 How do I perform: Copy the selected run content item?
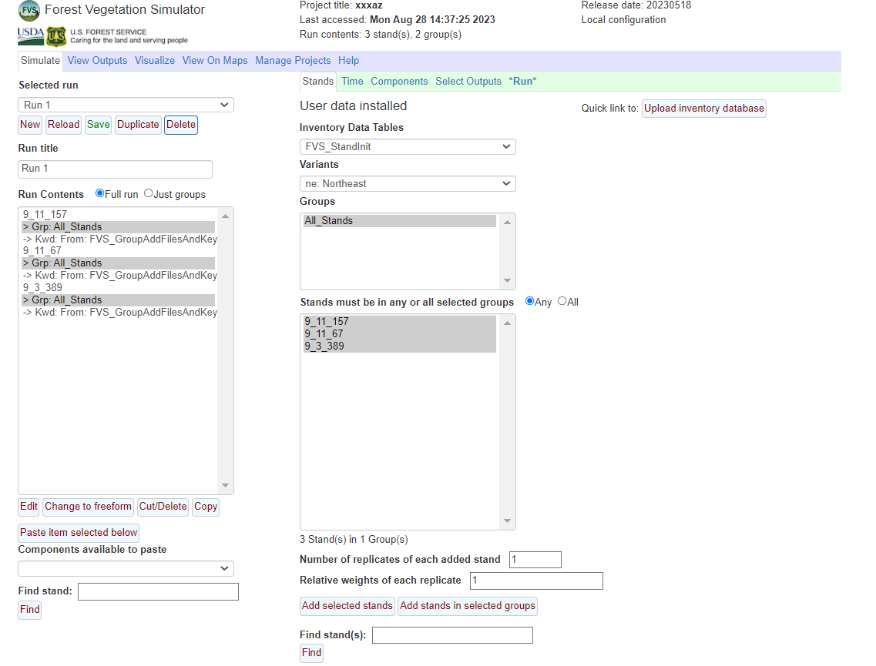click(x=206, y=507)
